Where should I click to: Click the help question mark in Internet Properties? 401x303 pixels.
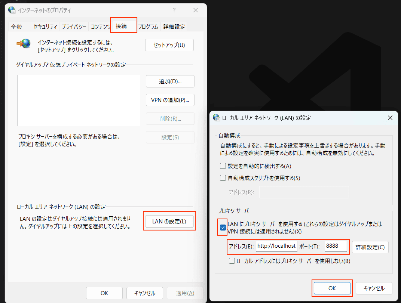click(174, 10)
